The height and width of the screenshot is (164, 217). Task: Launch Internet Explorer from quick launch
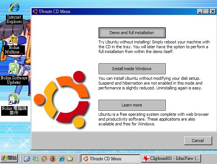(61, 159)
